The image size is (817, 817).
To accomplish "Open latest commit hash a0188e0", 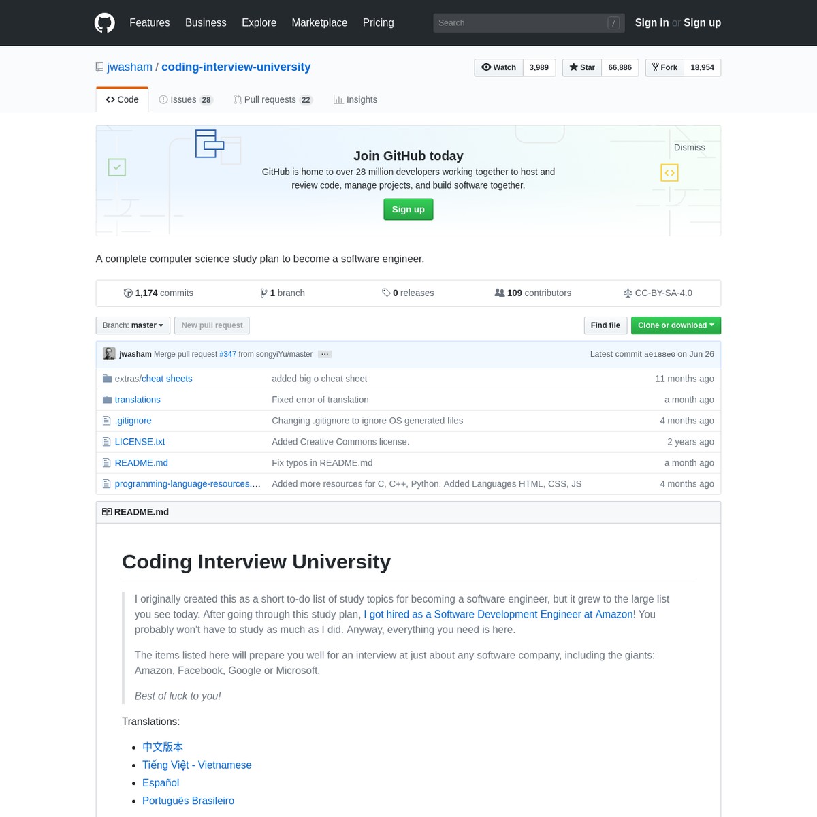I will pos(660,354).
